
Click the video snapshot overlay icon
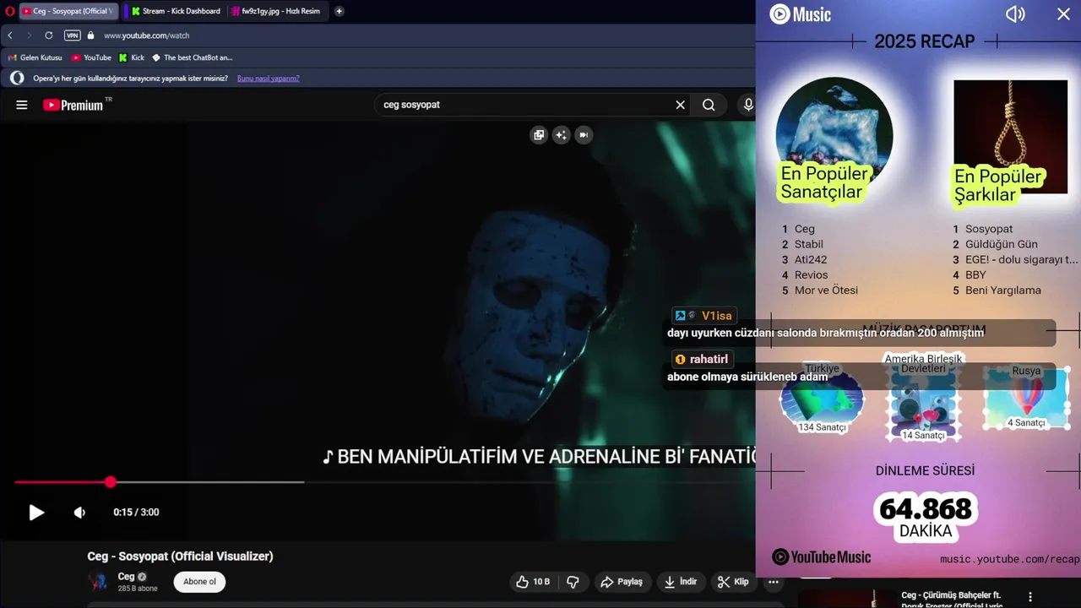click(539, 135)
